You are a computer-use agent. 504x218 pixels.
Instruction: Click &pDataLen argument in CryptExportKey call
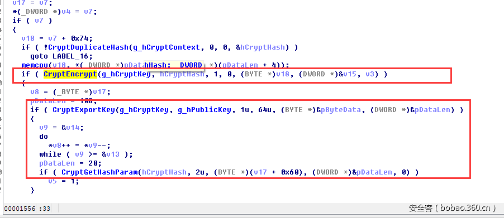[430, 110]
